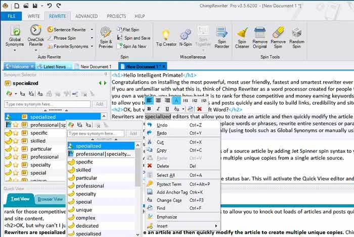Choose Spin and Save
This screenshot has height=237, width=354.
click(x=134, y=38)
